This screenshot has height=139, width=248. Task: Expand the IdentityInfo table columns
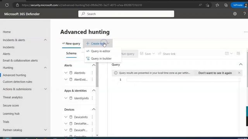coord(66,98)
